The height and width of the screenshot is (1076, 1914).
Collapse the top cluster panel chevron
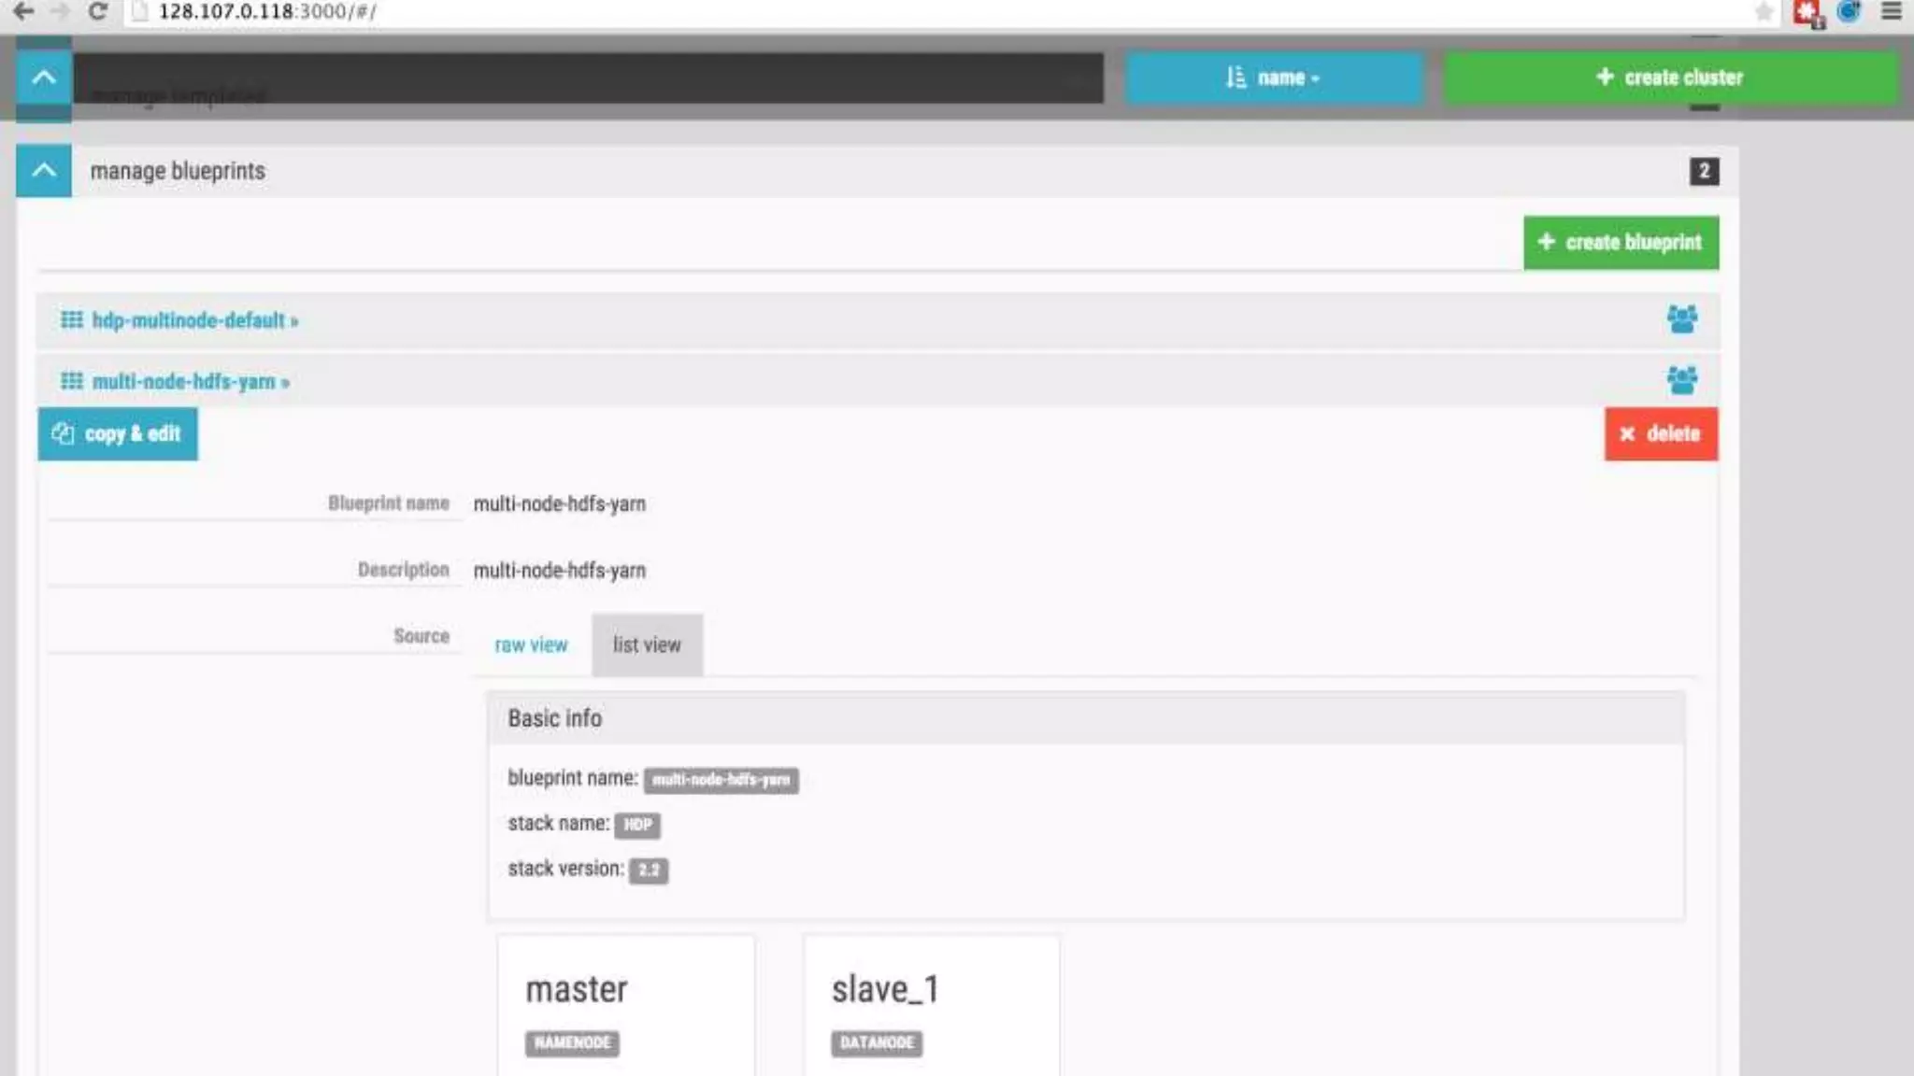(44, 78)
